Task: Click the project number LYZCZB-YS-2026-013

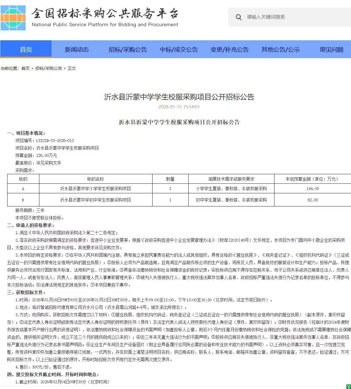Action: pos(55,141)
